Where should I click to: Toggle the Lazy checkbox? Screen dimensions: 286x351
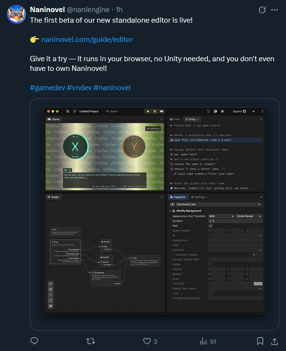click(210, 293)
